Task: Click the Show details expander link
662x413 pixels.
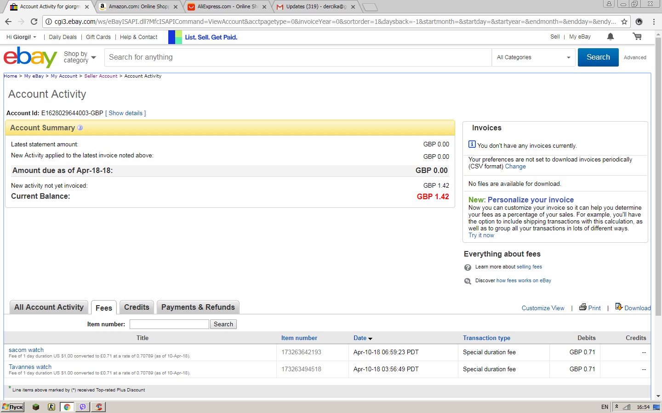Action: click(126, 113)
